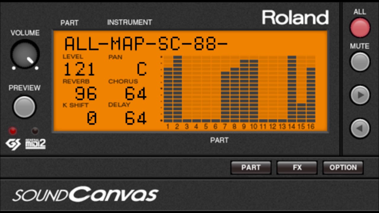379x213 pixels.
Task: Select the part 7 level meter bar
Action: pos(225,97)
